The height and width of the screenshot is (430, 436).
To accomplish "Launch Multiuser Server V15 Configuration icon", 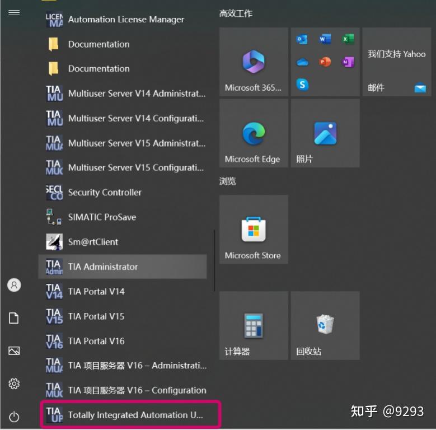I will 54,167.
